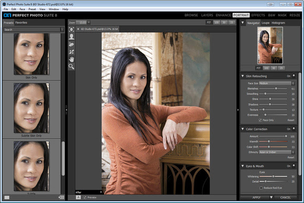
Task: Click the A view mode icon beside Preview
Action: click(x=78, y=197)
